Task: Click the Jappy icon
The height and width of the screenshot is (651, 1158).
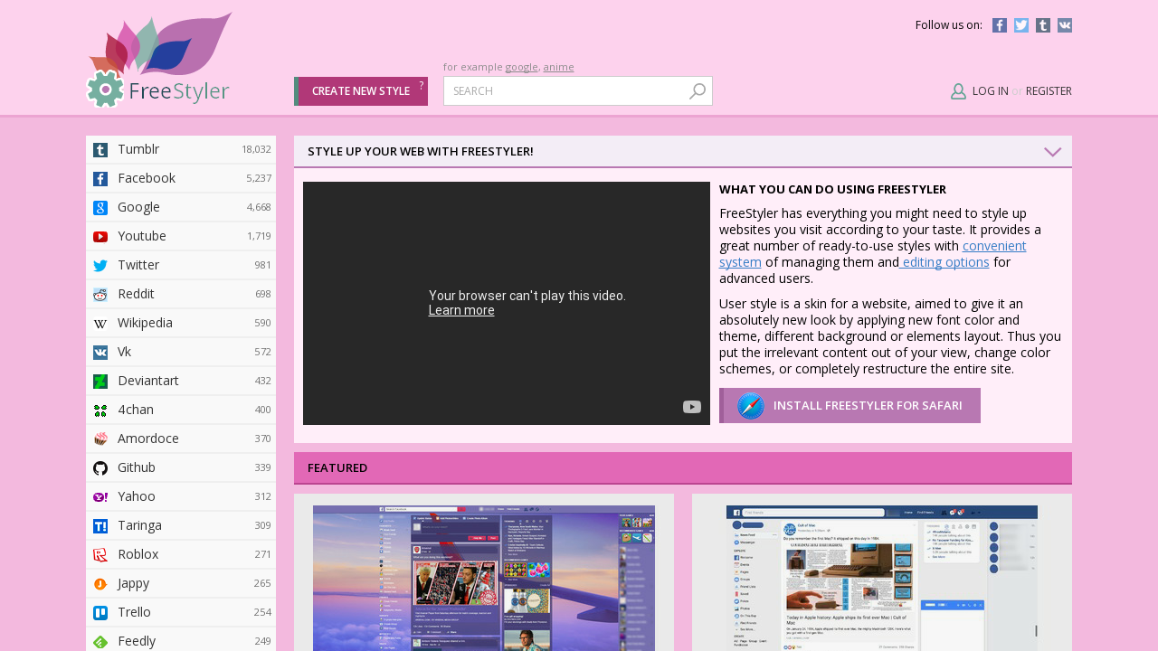Action: 100,584
